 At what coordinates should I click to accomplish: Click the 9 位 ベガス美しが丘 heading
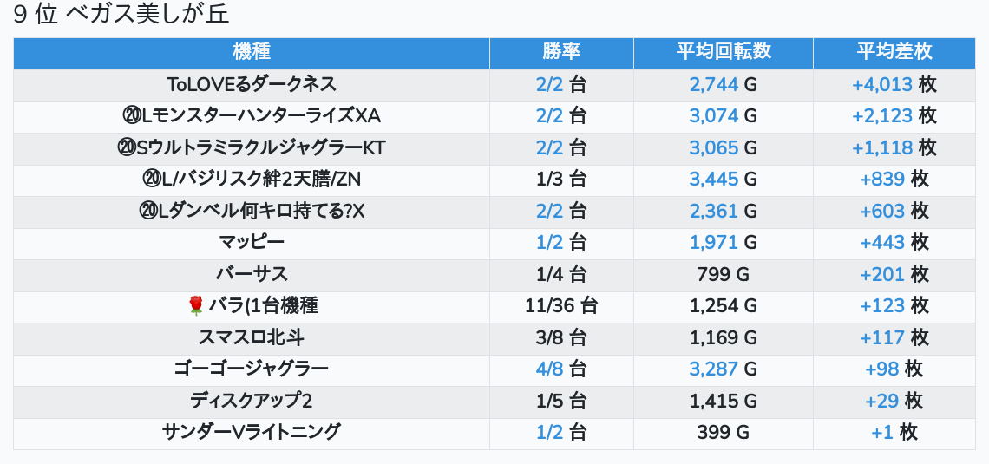point(121,15)
